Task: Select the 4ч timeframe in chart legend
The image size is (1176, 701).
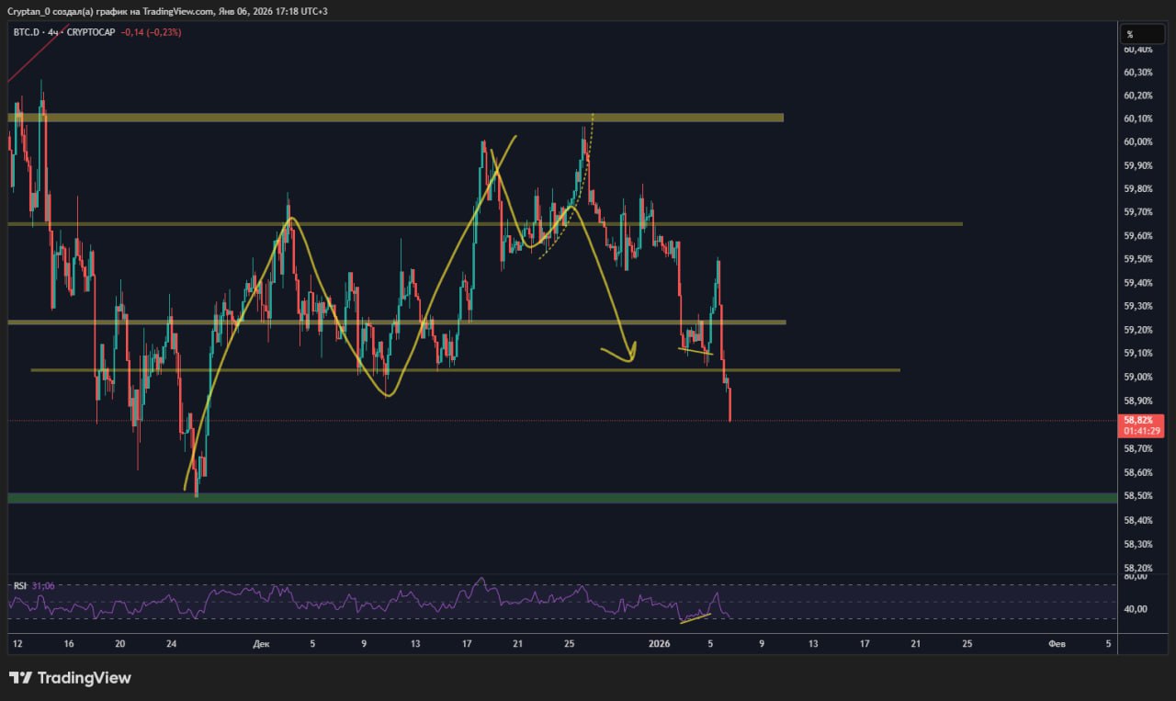Action: (54, 32)
